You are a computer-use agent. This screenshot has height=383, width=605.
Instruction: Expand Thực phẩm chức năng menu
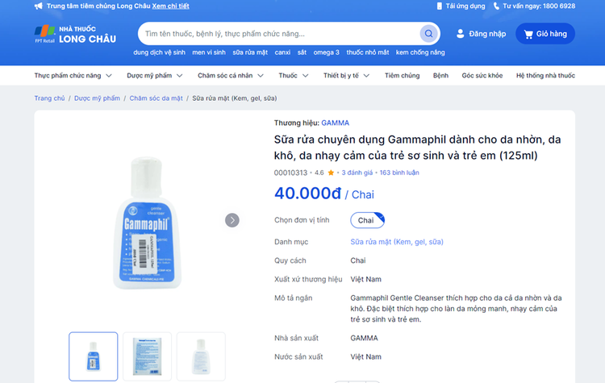[x=73, y=76]
